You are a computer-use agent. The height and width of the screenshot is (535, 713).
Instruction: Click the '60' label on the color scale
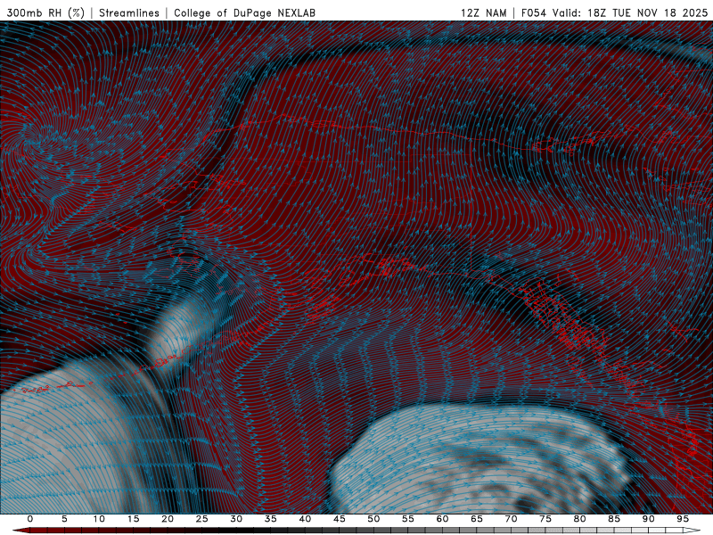[x=442, y=519]
